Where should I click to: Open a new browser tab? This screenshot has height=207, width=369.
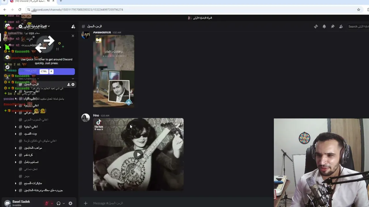61,1
